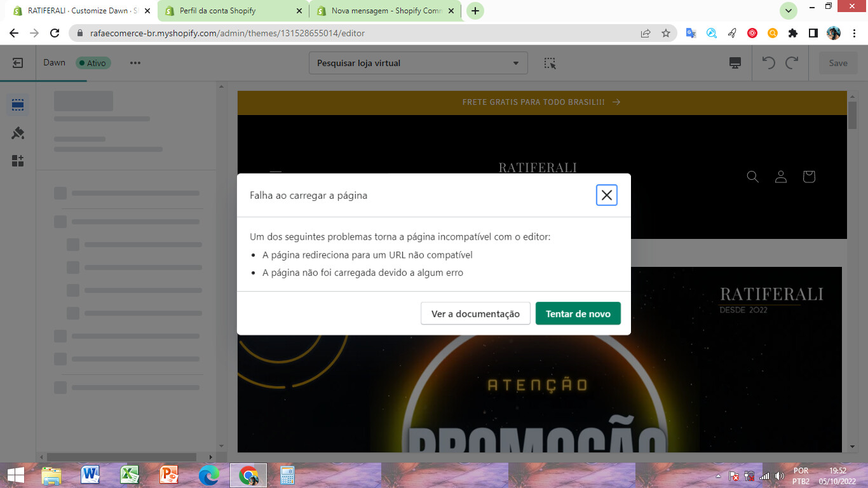This screenshot has height=488, width=868.
Task: Bookmark this page with star icon
Action: click(x=666, y=33)
